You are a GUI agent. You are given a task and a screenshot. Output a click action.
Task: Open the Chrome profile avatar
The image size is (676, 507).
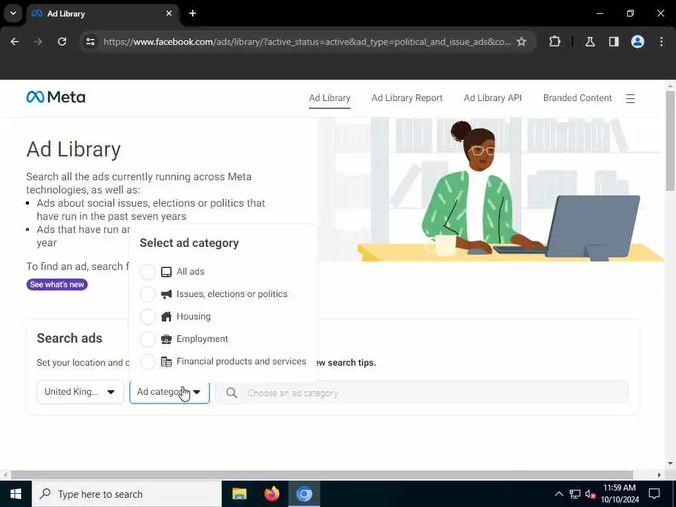(x=637, y=42)
